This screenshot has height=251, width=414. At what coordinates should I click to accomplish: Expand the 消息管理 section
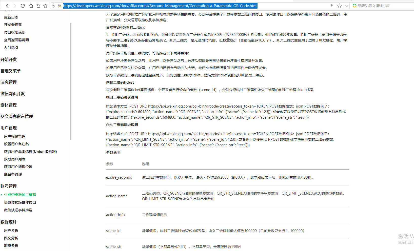[x=9, y=82]
